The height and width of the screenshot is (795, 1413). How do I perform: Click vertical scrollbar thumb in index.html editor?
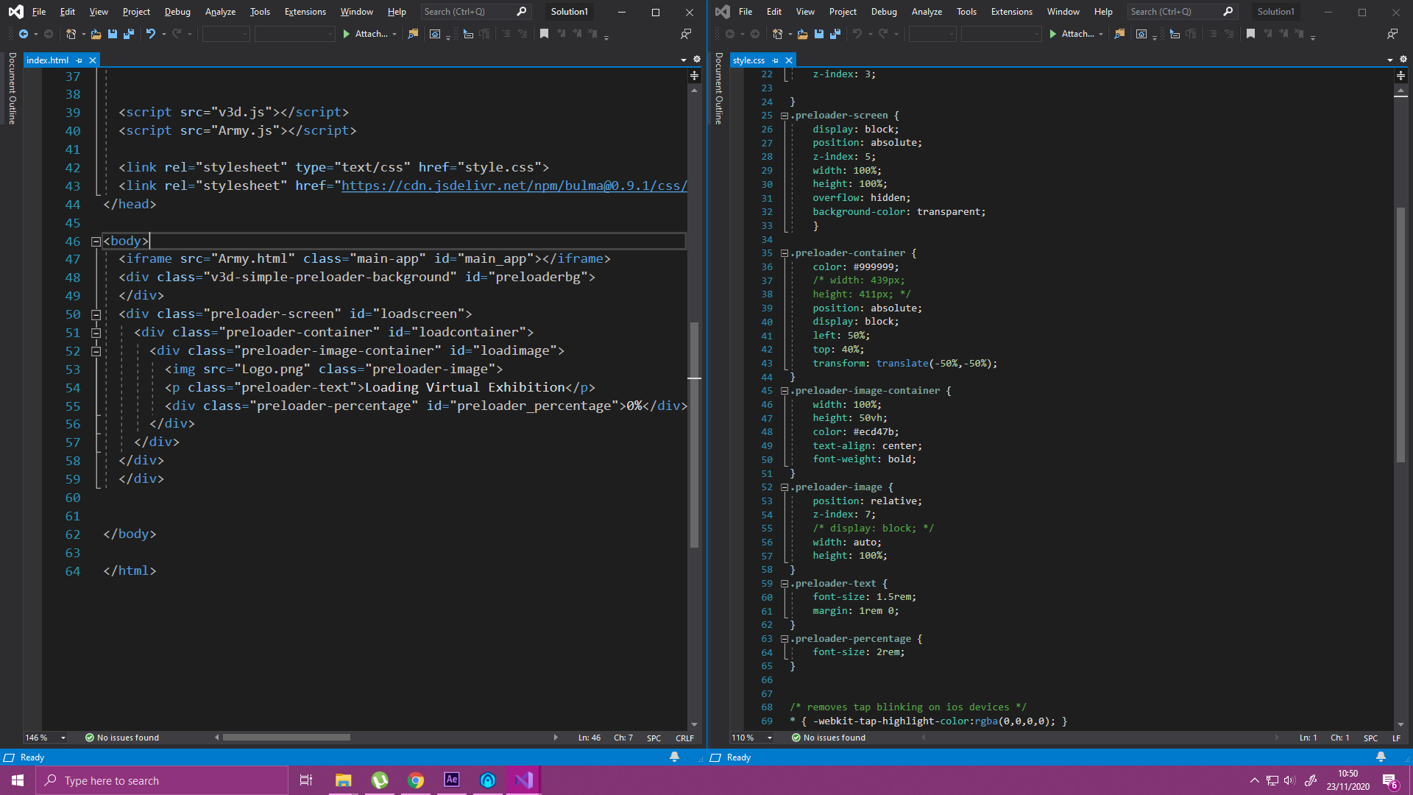click(x=694, y=434)
